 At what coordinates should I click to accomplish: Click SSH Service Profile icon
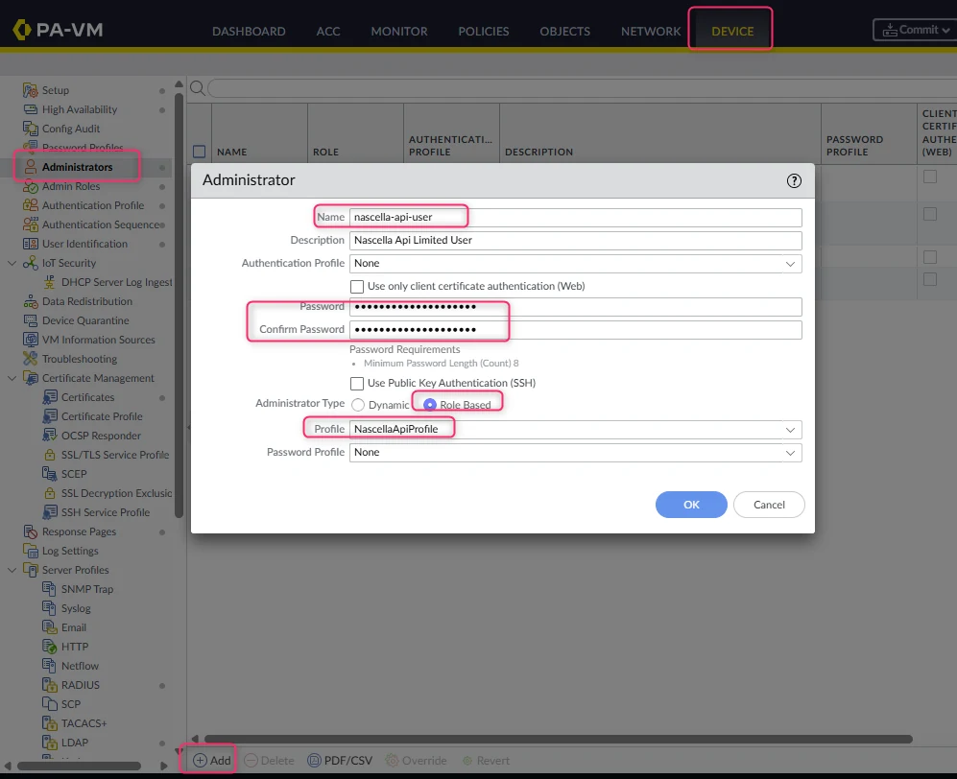[50, 512]
